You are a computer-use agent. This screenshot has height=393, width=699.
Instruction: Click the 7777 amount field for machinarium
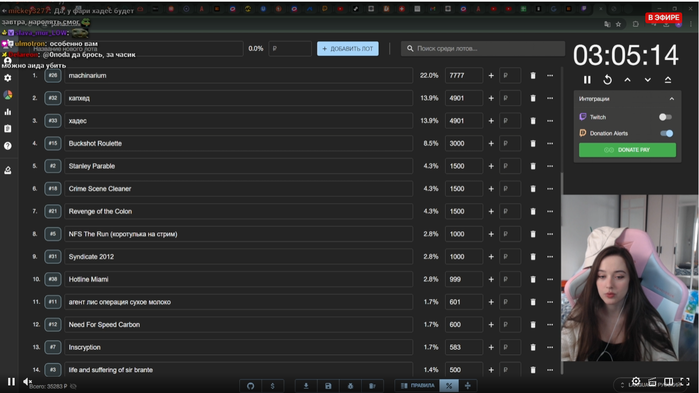tap(464, 76)
